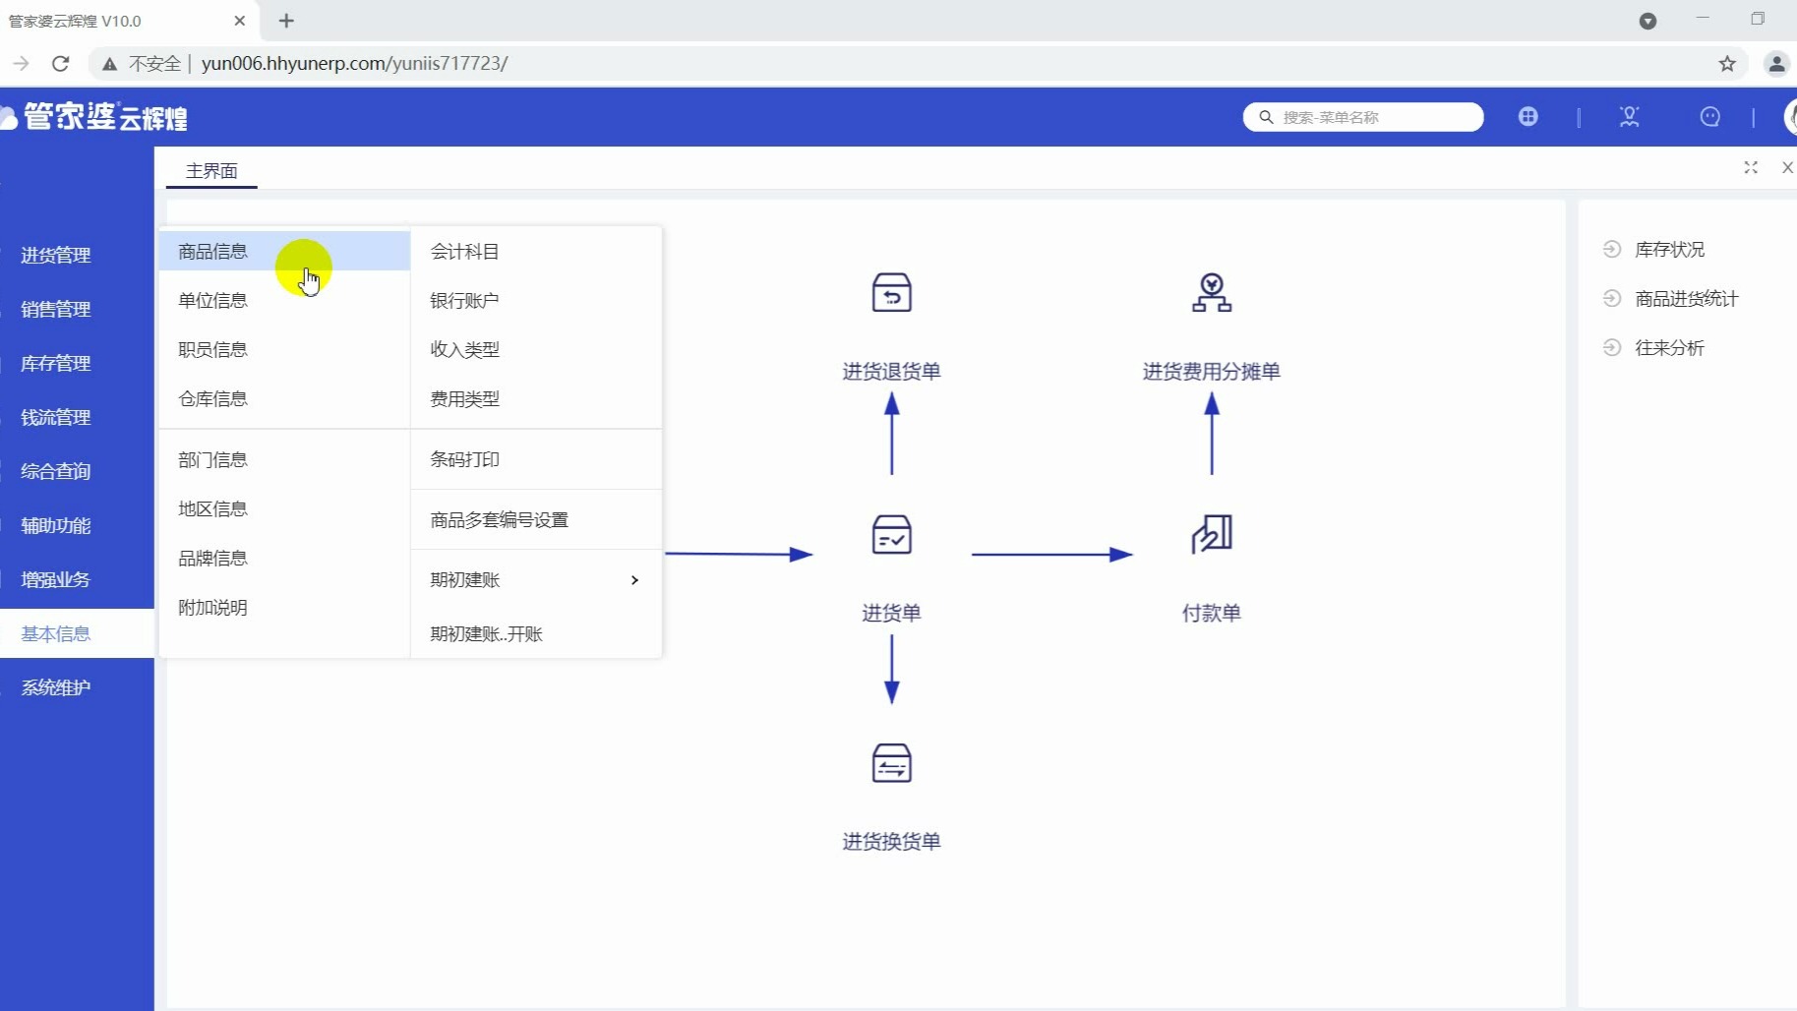Image resolution: width=1797 pixels, height=1011 pixels.
Task: Click the help question icon in the header
Action: coord(1711,117)
